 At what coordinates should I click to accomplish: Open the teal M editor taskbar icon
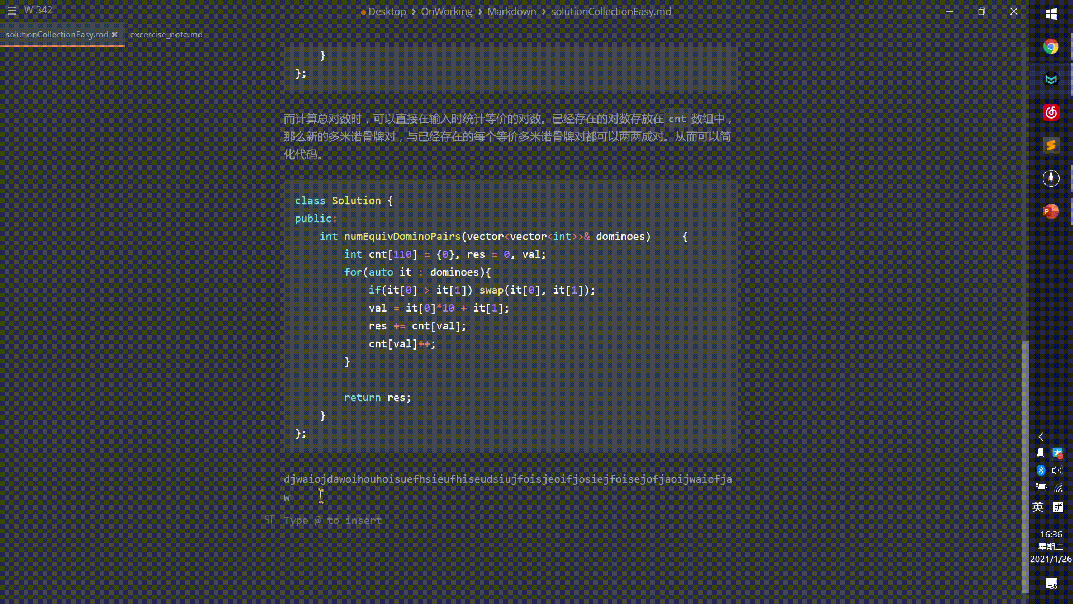[x=1051, y=80]
